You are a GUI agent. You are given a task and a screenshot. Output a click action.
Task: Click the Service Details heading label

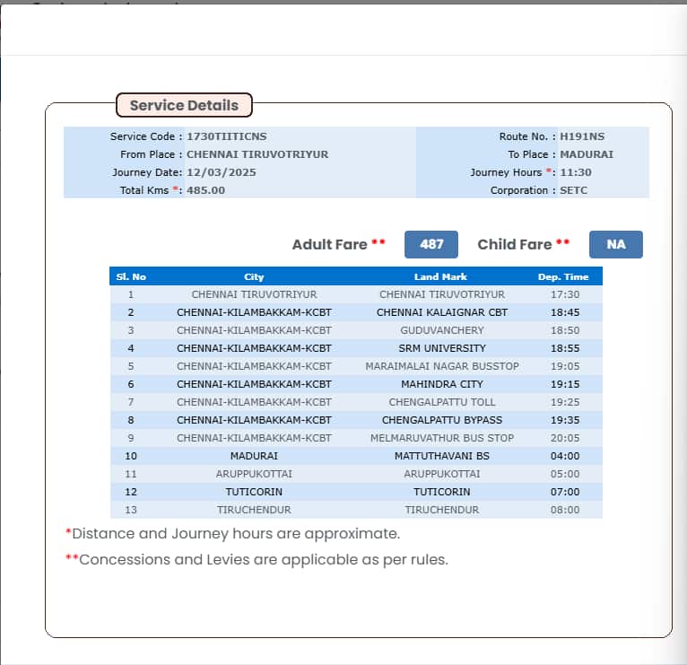click(184, 105)
